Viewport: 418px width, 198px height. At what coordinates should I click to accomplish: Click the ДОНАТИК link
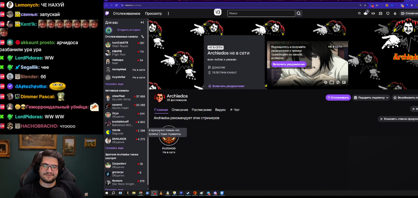tap(216, 68)
